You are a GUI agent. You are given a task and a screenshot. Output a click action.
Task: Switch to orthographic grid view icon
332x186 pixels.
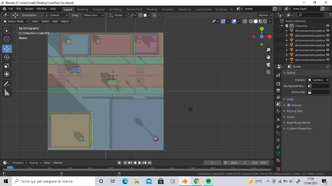pyautogui.click(x=268, y=72)
